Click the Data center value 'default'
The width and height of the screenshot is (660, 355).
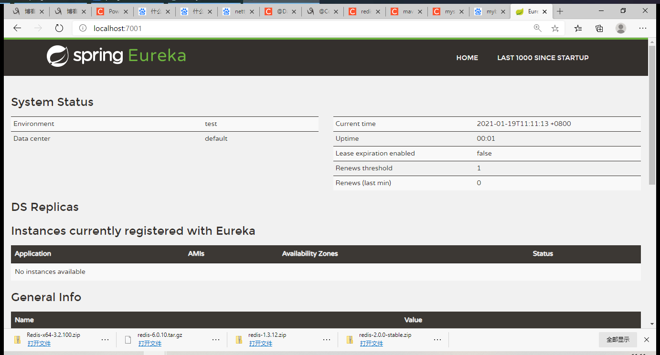coord(216,138)
